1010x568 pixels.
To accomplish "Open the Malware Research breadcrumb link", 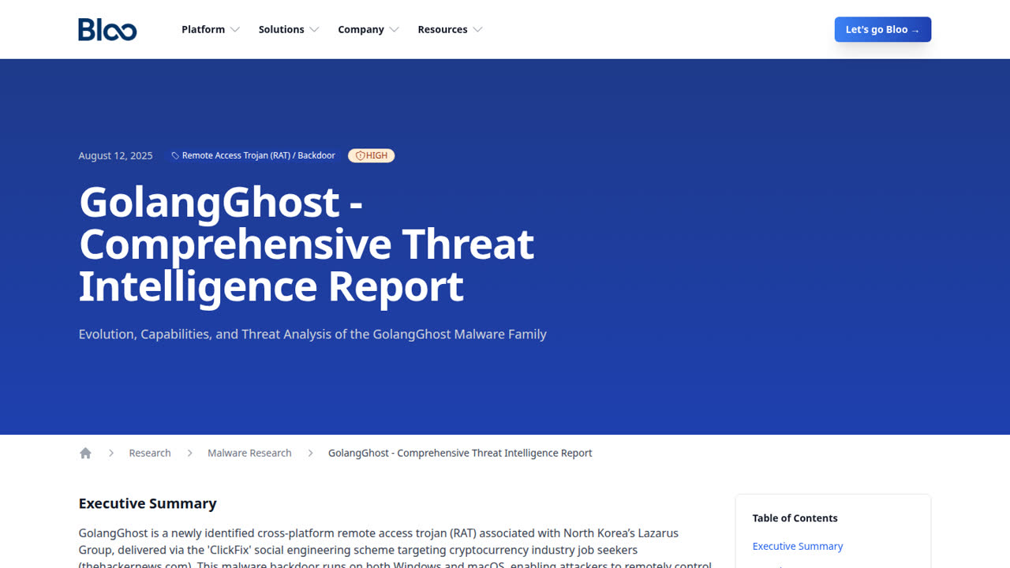I will pos(249,453).
